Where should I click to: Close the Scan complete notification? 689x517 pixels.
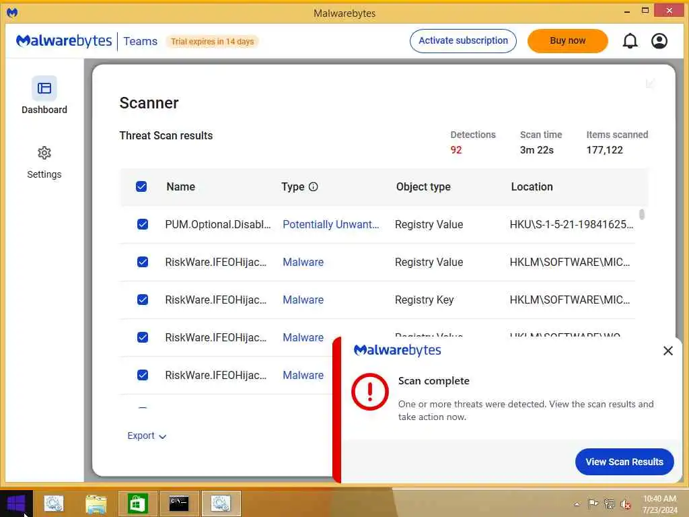tap(668, 350)
